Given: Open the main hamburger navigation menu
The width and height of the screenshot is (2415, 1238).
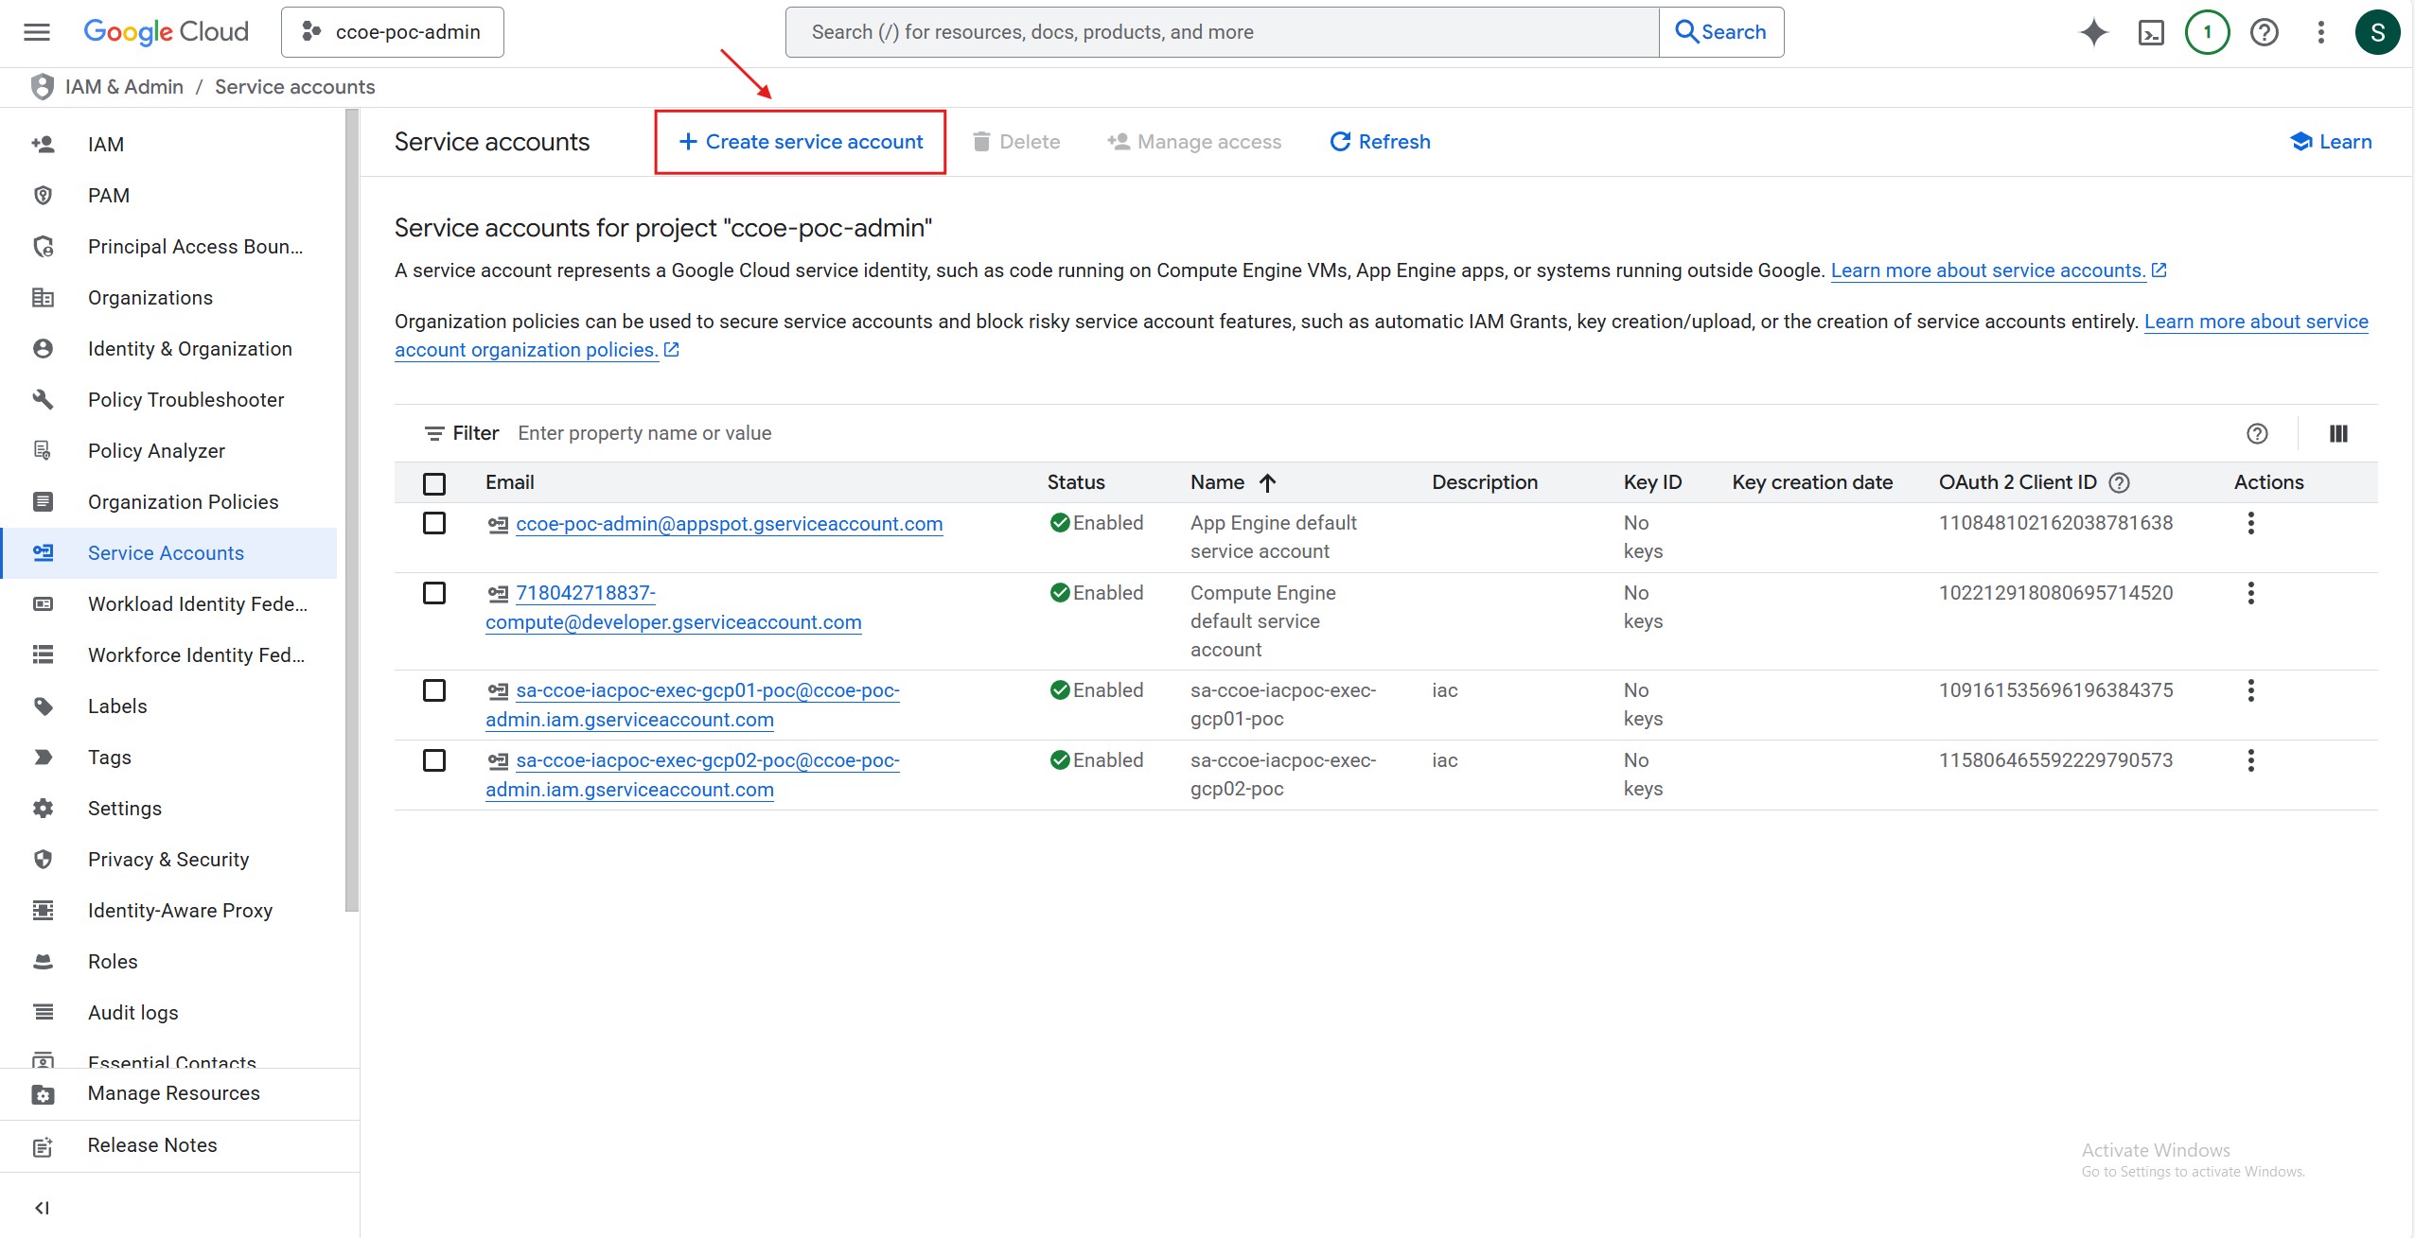Looking at the screenshot, I should click(37, 32).
